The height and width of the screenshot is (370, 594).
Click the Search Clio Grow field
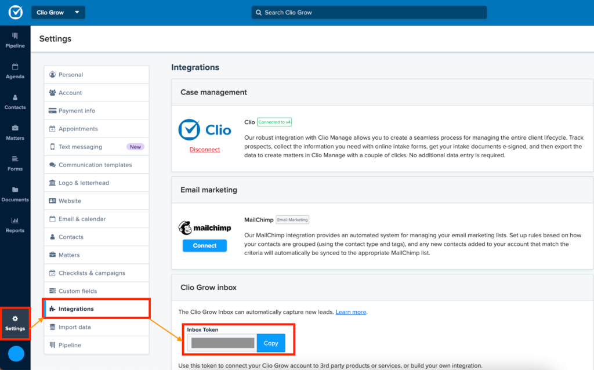click(369, 12)
